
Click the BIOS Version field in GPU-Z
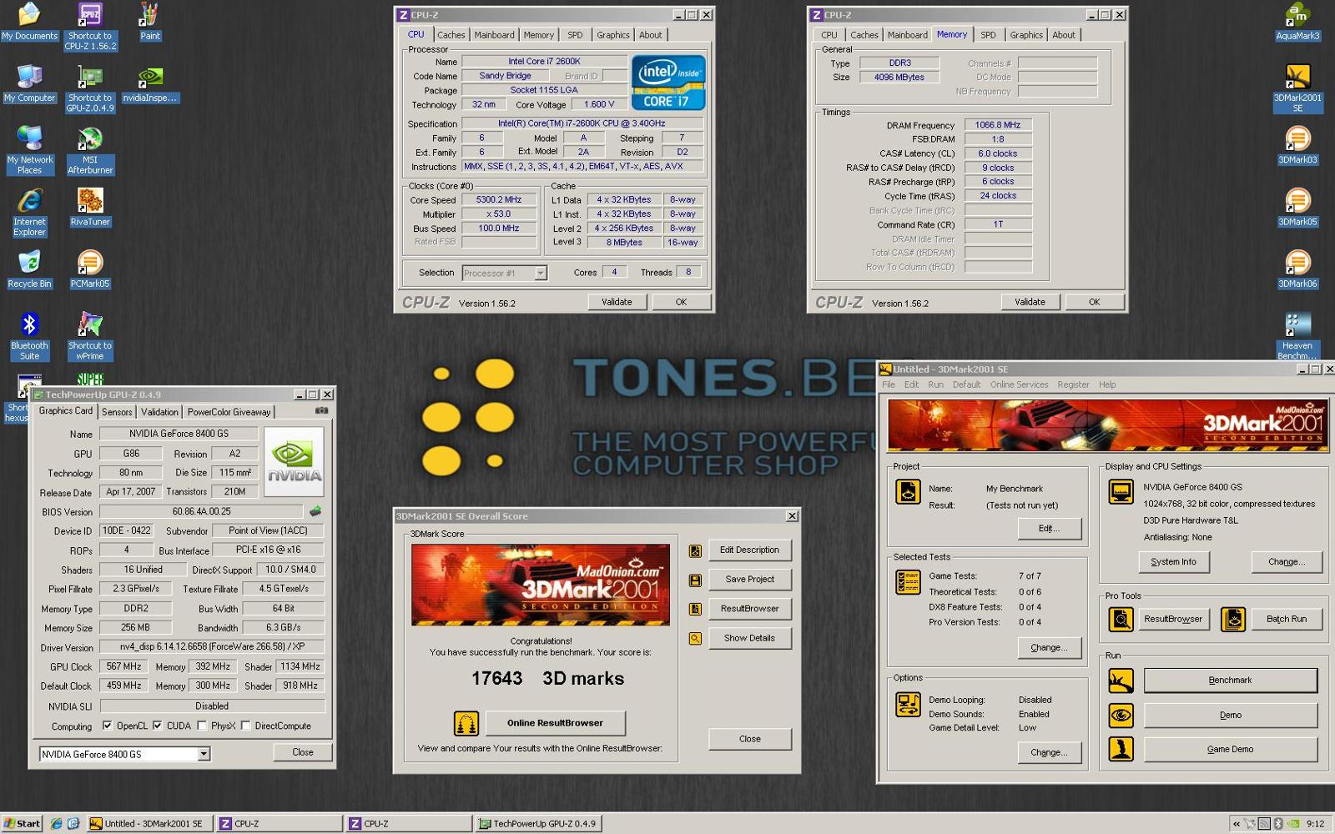(x=202, y=511)
